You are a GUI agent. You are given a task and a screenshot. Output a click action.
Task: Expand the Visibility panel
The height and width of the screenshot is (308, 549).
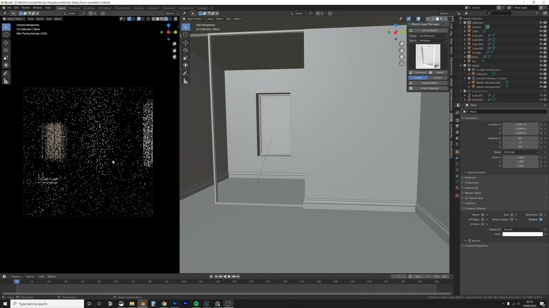pos(470,203)
